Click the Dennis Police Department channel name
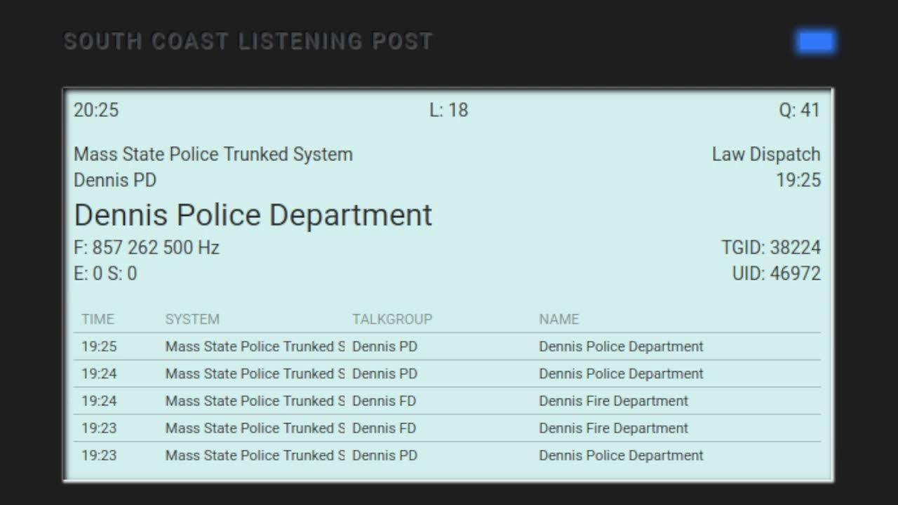Image resolution: width=898 pixels, height=505 pixels. 253,215
